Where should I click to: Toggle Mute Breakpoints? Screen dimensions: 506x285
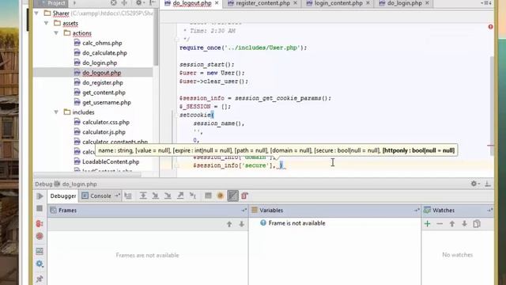40,236
